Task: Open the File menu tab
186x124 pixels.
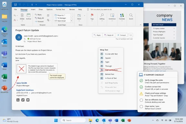Action: pyautogui.click(x=15, y=9)
